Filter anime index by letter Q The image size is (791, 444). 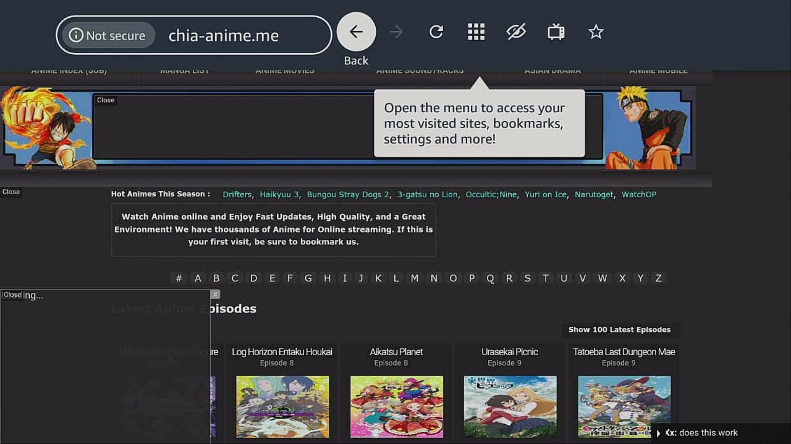490,278
